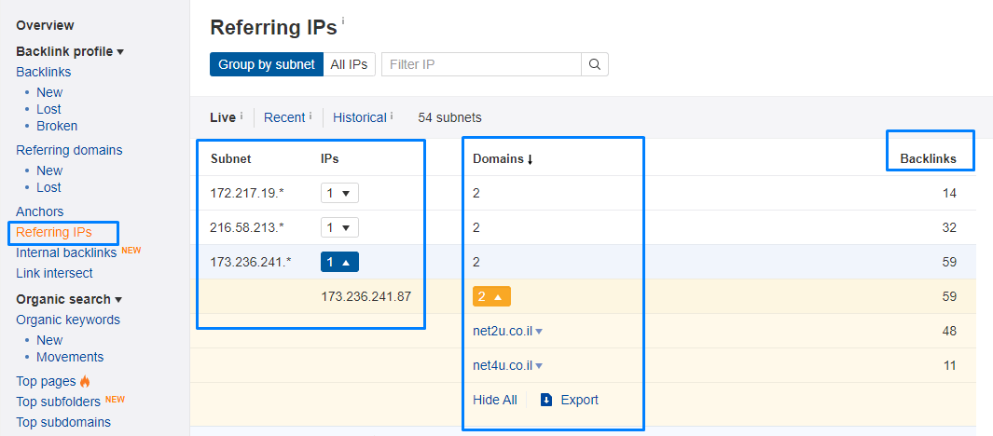Switch to All IPs view

(349, 64)
